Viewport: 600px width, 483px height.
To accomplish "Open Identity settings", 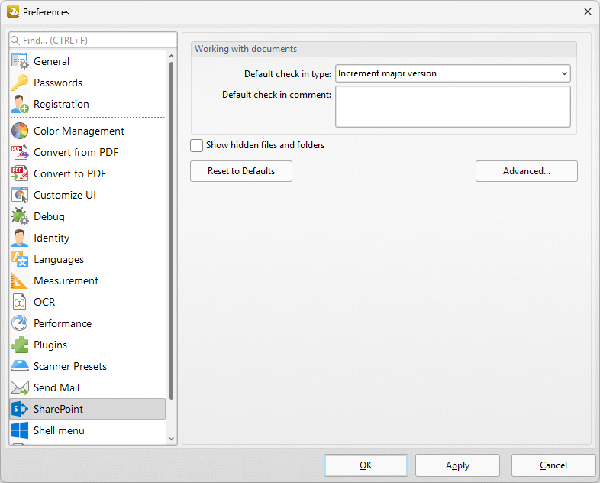I will click(88, 238).
